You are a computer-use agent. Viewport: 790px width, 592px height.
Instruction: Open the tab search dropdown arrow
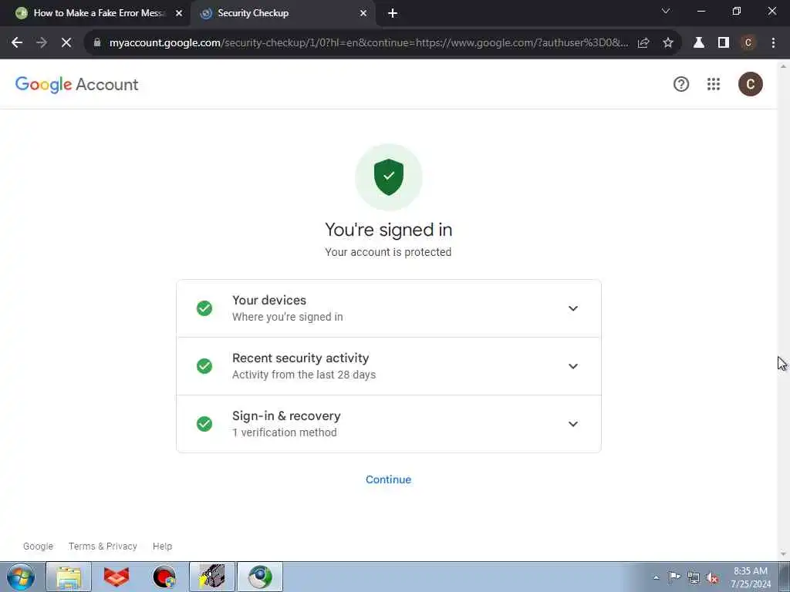click(x=666, y=11)
